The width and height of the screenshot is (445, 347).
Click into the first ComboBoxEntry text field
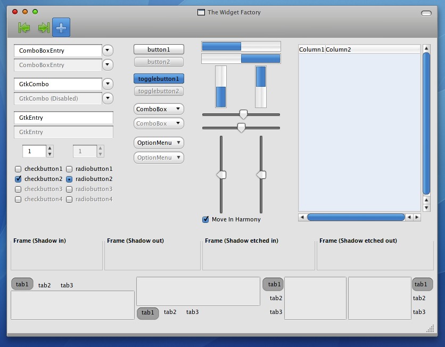point(58,51)
